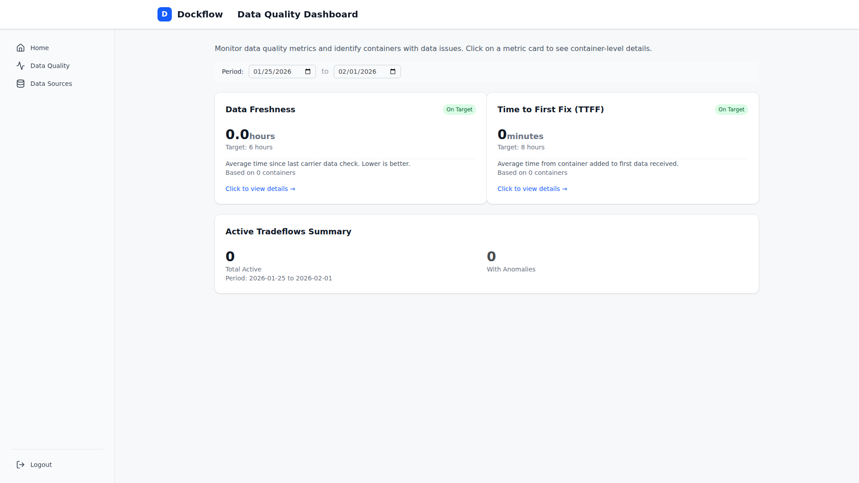Select the Data Quality pulse icon
This screenshot has width=859, height=483.
click(x=21, y=66)
